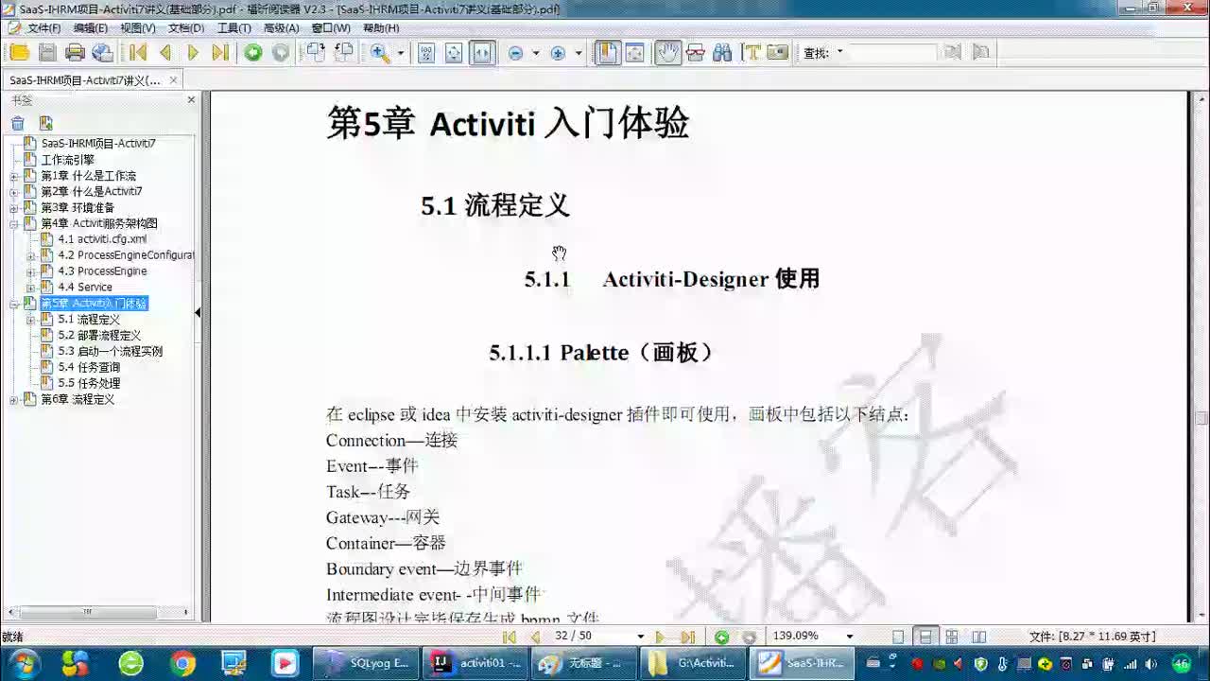Open the 高级(A) menu
Image resolution: width=1210 pixels, height=681 pixels.
pos(282,27)
